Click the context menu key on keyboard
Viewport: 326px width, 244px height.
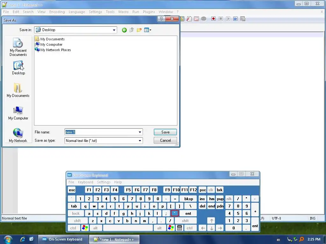180,228
